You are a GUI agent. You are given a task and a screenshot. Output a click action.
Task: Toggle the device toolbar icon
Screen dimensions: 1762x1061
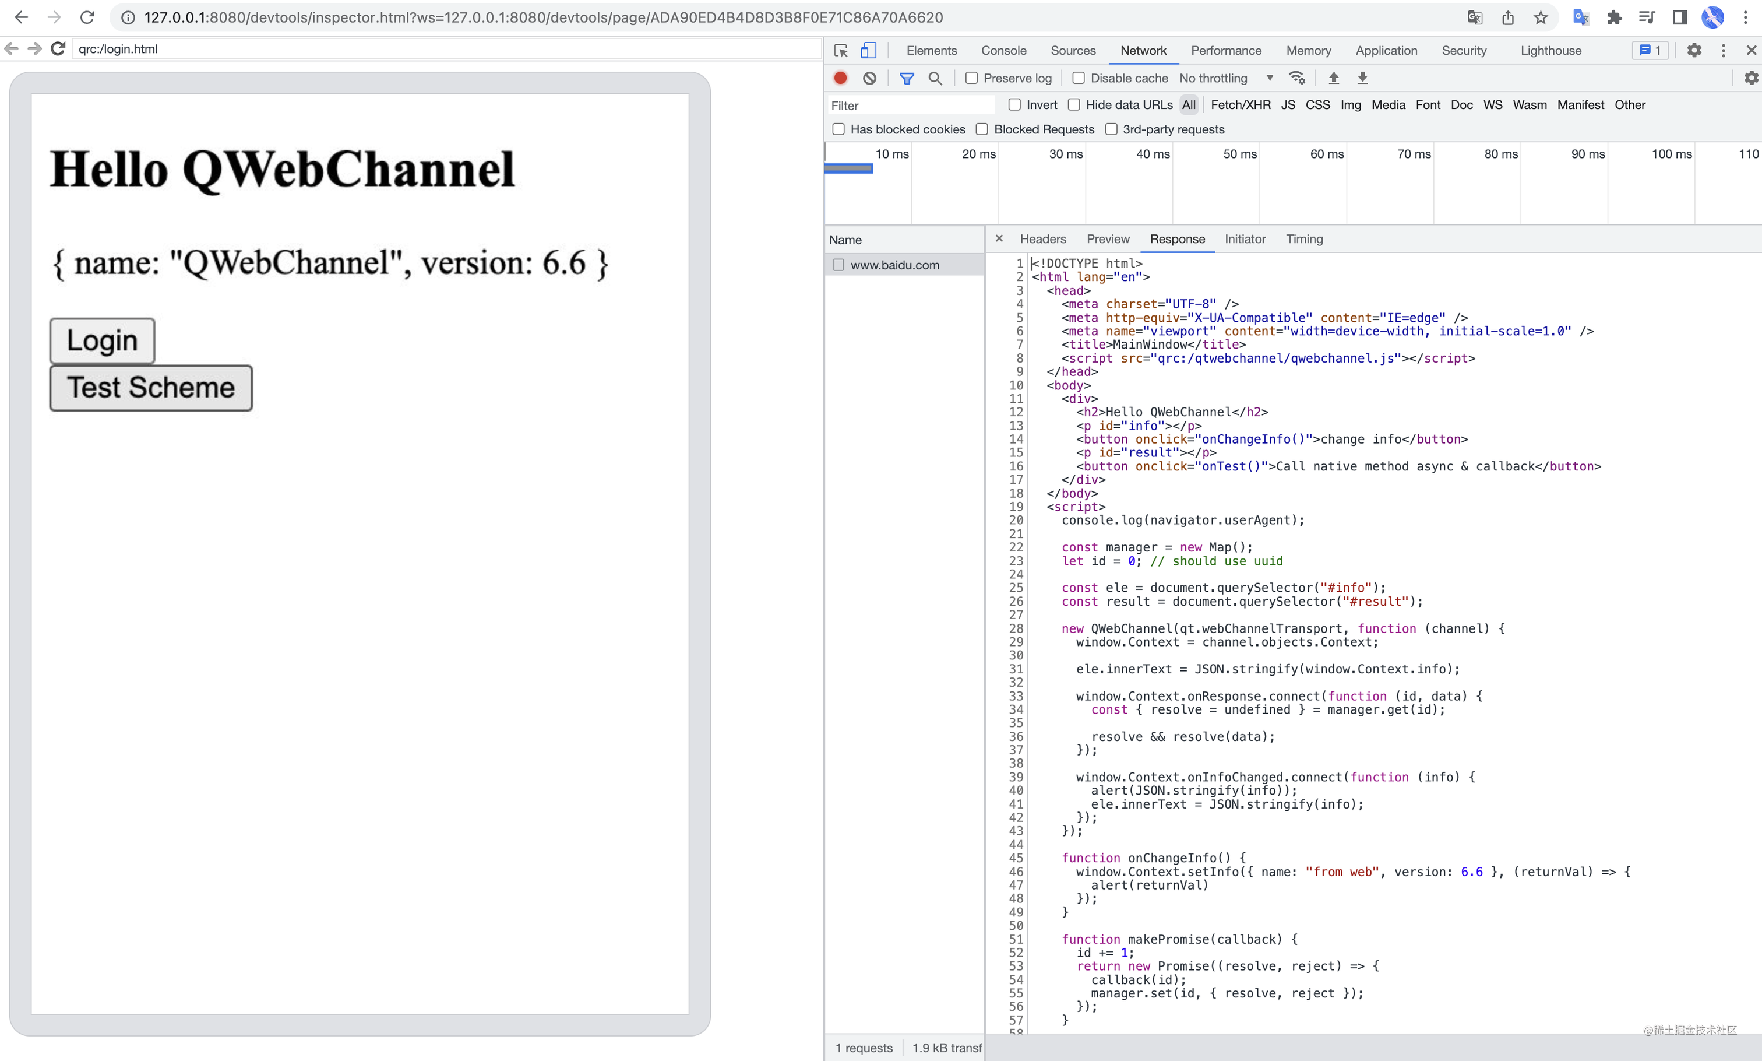[868, 51]
